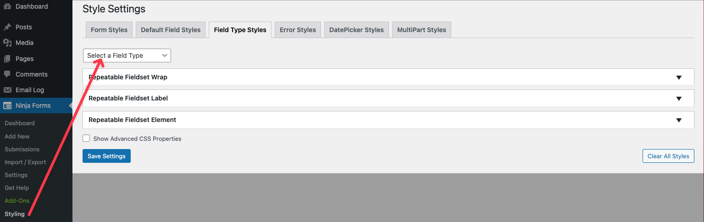The width and height of the screenshot is (704, 222).
Task: Click the Clear All Styles button
Action: point(668,156)
